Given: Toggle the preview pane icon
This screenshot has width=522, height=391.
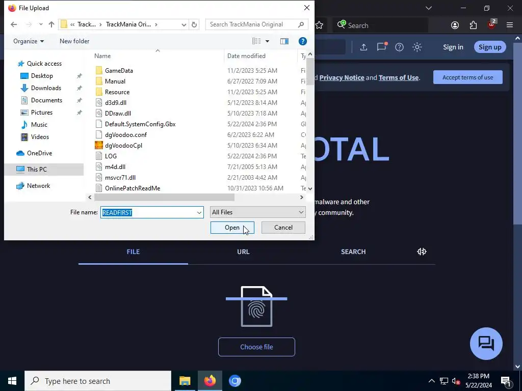Looking at the screenshot, I should point(284,41).
